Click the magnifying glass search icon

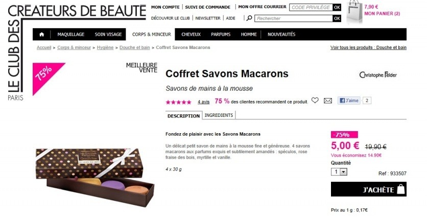pos(249,18)
